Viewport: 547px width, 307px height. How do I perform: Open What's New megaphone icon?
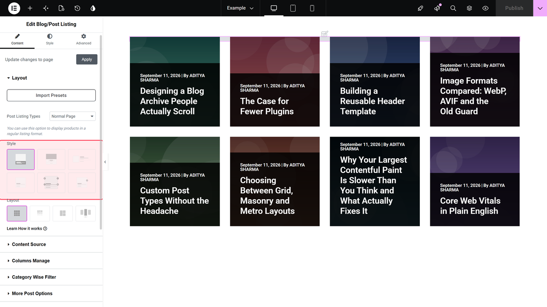[437, 8]
